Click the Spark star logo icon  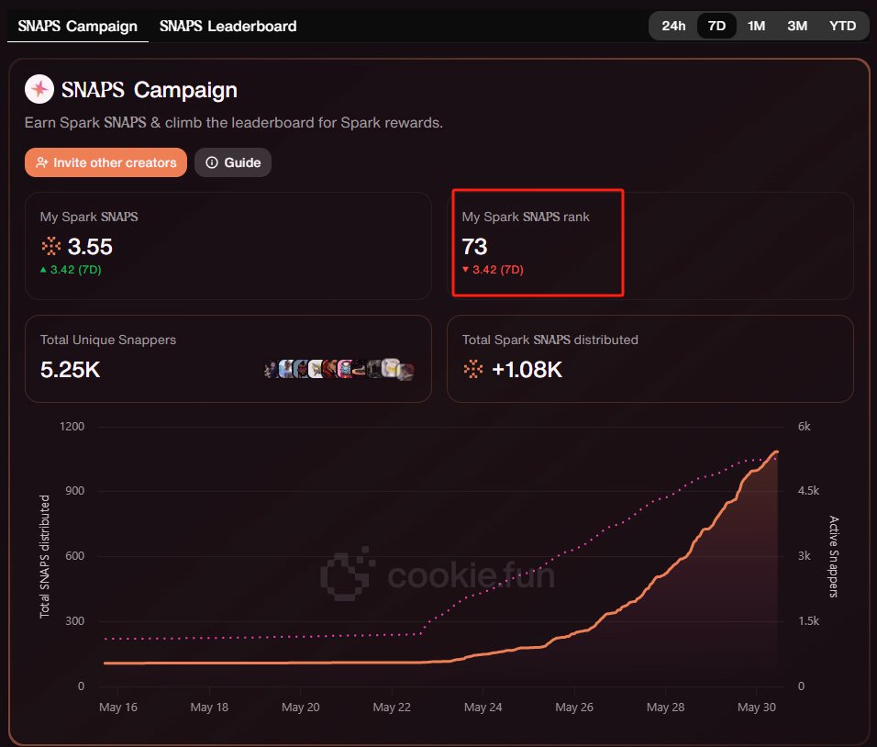[39, 89]
